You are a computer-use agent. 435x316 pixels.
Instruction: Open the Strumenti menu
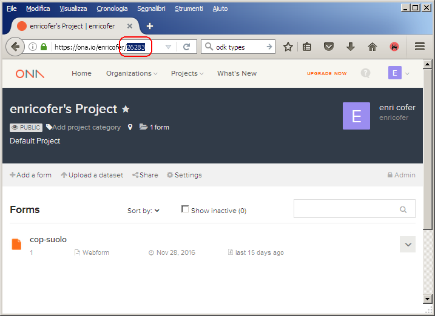pos(189,8)
